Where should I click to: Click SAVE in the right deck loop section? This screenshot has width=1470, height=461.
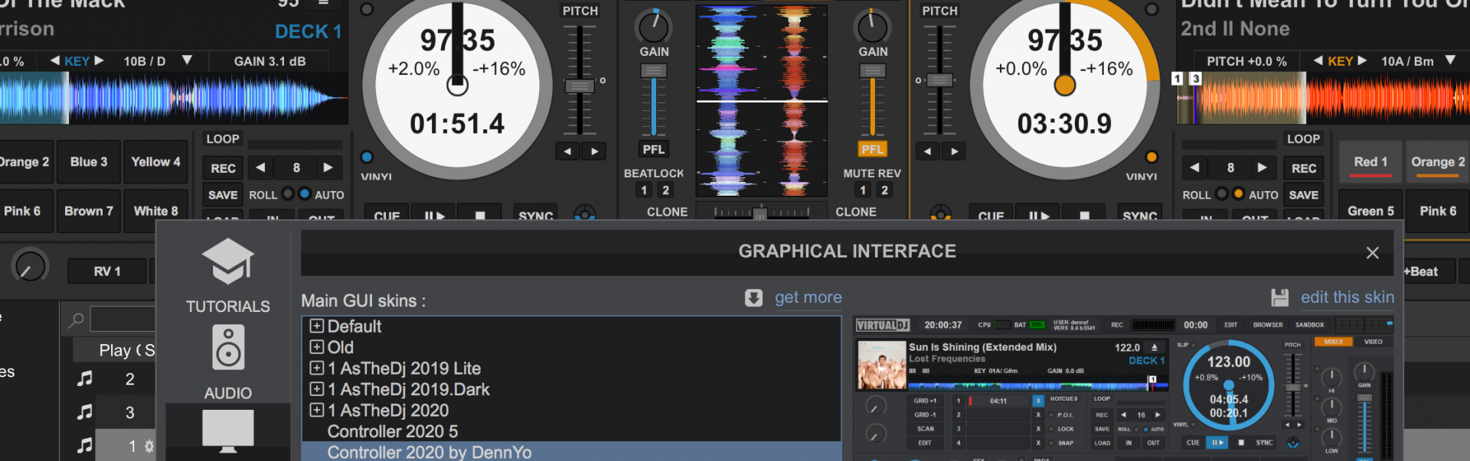[1303, 195]
